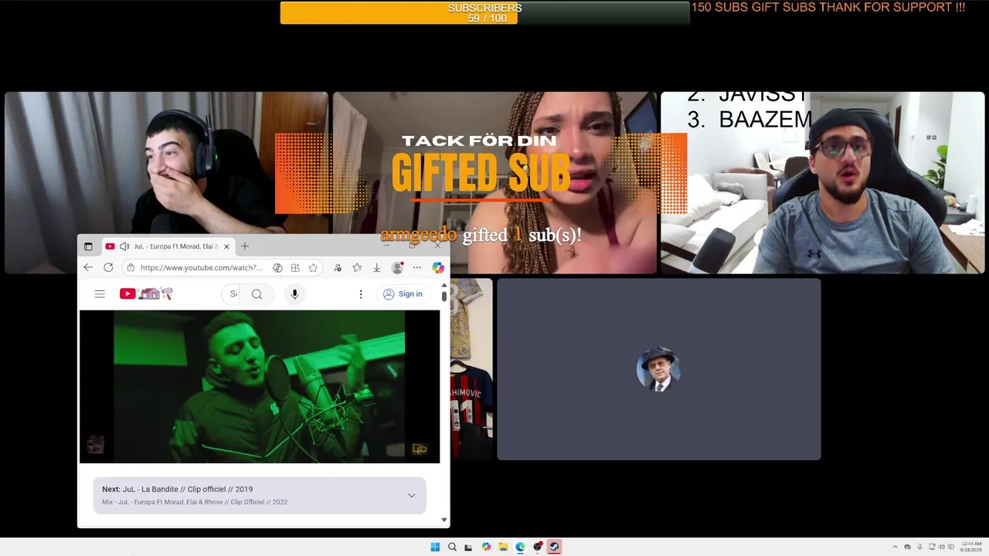Go to YouTube home via the logo
989x556 pixels.
pyautogui.click(x=146, y=293)
